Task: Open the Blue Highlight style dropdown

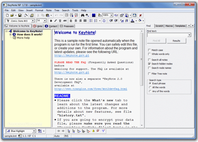Action: (34, 131)
